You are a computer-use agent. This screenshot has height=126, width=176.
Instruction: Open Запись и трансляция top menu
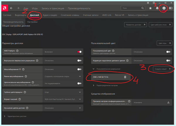[53, 9]
